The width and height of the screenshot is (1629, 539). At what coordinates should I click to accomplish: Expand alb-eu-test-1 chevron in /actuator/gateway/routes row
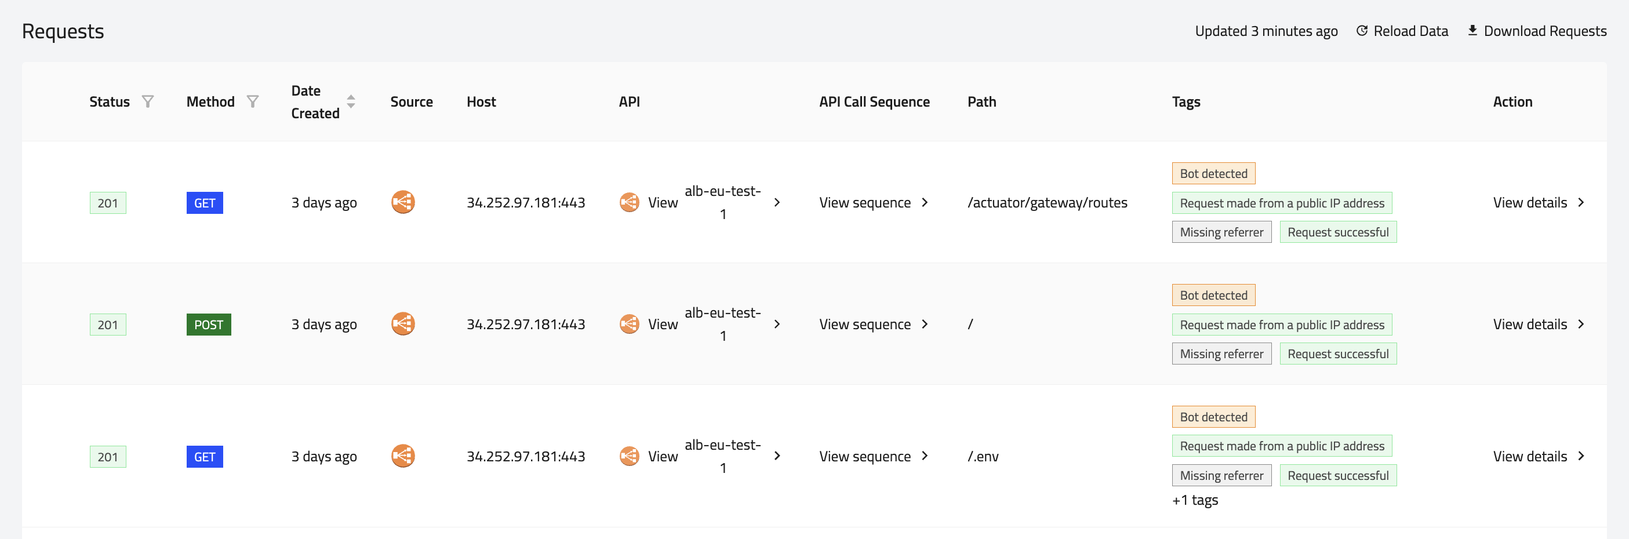[x=777, y=202]
